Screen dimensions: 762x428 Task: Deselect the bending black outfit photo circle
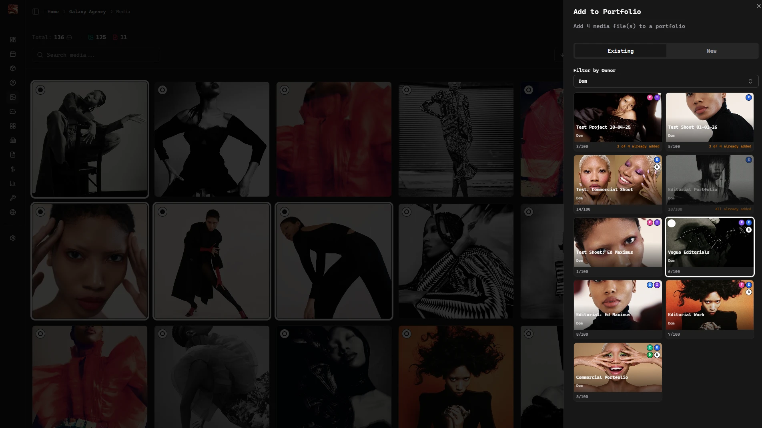[285, 212]
